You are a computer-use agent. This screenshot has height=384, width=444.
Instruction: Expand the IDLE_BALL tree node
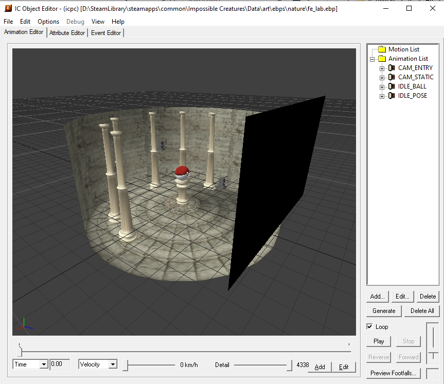point(382,87)
